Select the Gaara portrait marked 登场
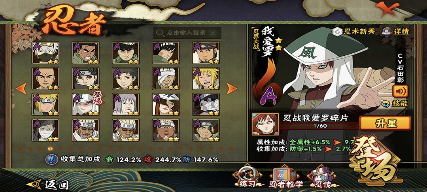The width and height of the screenshot is (427, 192). [85, 104]
